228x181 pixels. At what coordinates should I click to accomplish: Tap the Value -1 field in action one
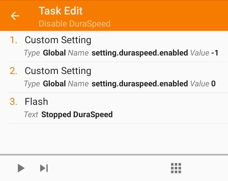click(204, 53)
